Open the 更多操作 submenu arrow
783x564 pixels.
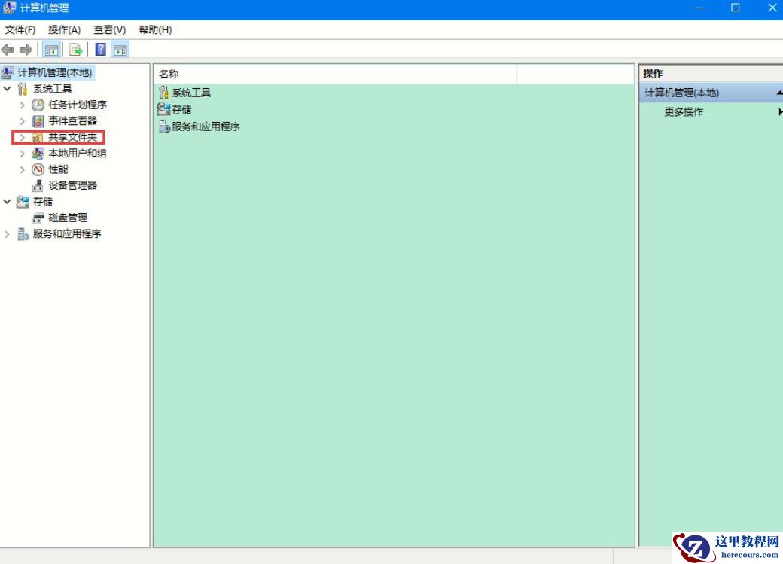click(778, 111)
